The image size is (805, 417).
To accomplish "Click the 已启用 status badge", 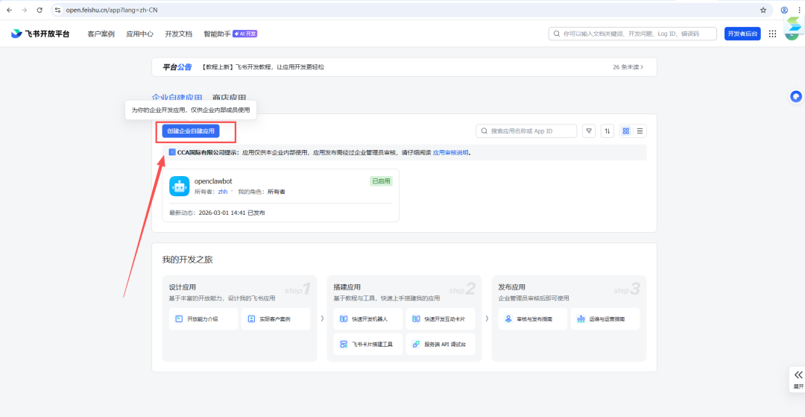I will click(x=381, y=181).
